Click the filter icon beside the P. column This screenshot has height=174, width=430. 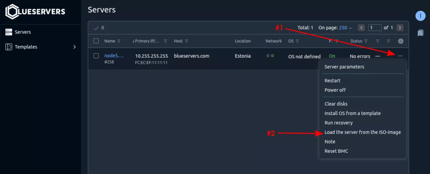point(336,41)
